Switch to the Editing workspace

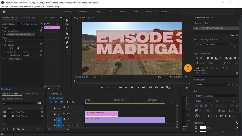point(97,12)
